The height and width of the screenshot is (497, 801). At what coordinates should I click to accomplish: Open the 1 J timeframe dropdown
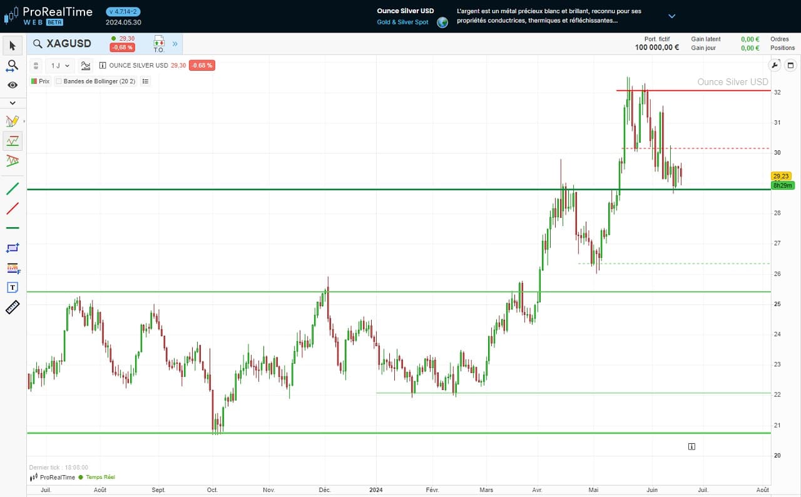(x=61, y=65)
